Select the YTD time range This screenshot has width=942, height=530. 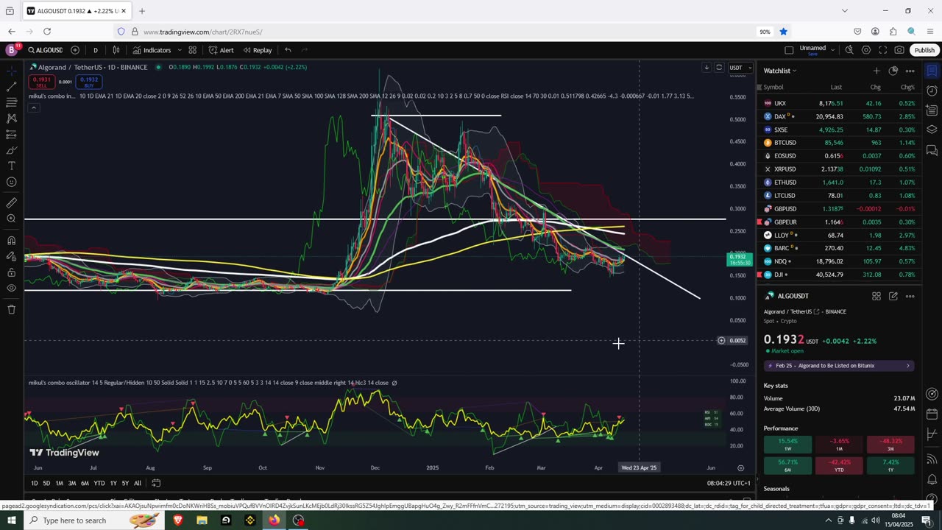click(x=99, y=483)
